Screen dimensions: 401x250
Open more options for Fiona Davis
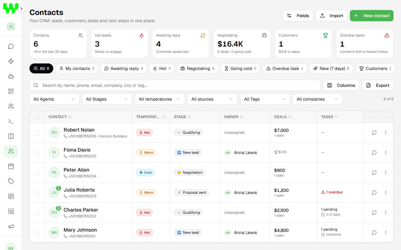(x=386, y=152)
